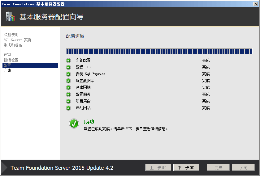This screenshot has width=260, height=176.
Task: Click green check beside 安装 Sql Express
Action: [68, 74]
